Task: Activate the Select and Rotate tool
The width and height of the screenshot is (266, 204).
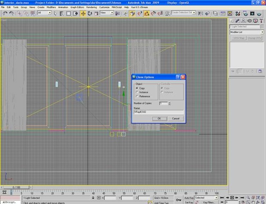Action: tap(90, 14)
